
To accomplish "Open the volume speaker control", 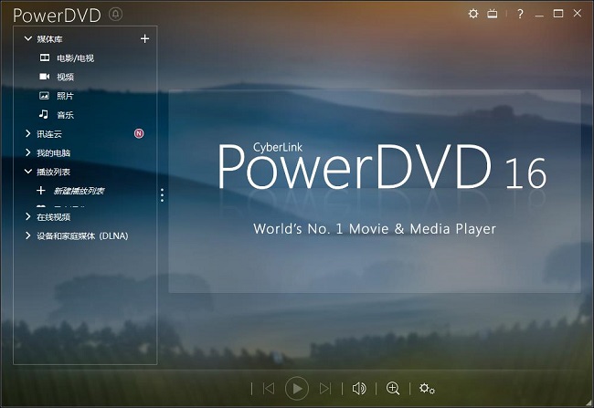I will (x=359, y=388).
